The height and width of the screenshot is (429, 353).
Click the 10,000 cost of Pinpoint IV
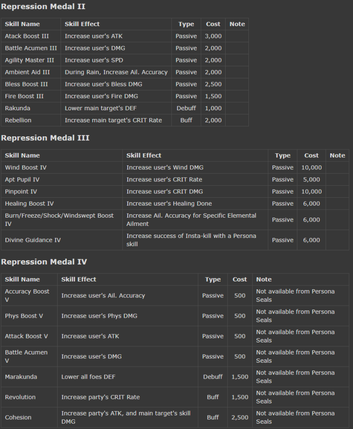point(312,192)
